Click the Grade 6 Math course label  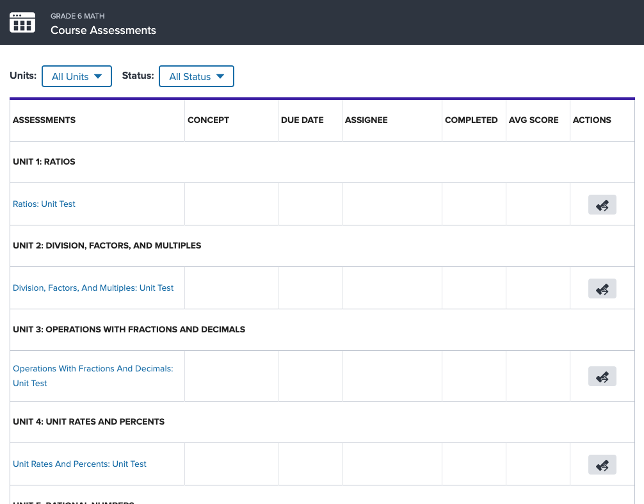pyautogui.click(x=77, y=16)
